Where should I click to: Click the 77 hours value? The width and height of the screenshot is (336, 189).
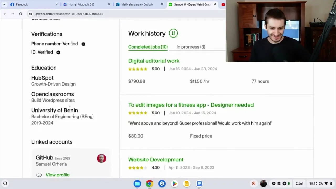[260, 81]
